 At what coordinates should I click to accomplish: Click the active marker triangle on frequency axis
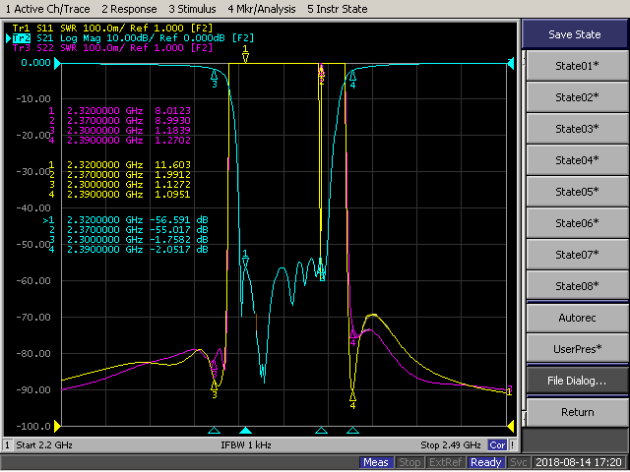click(245, 431)
